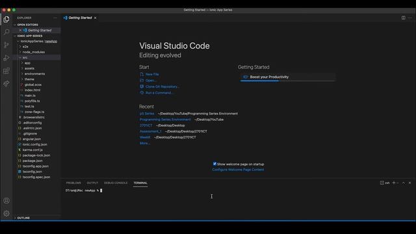Open Explorer views and more actions menu
Image resolution: width=416 pixels, height=234 pixels.
click(x=55, y=18)
